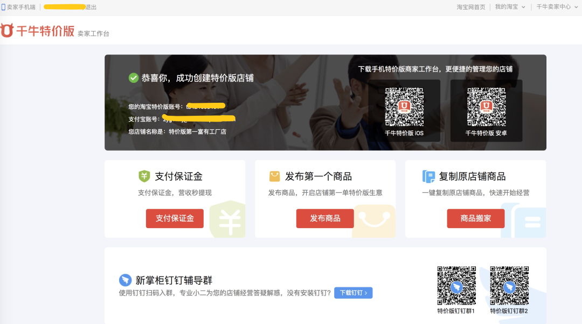The height and width of the screenshot is (324, 582).
Task: Click the blue DingTalk icon beside 新掌柜钉钉辅导群
Action: click(125, 280)
